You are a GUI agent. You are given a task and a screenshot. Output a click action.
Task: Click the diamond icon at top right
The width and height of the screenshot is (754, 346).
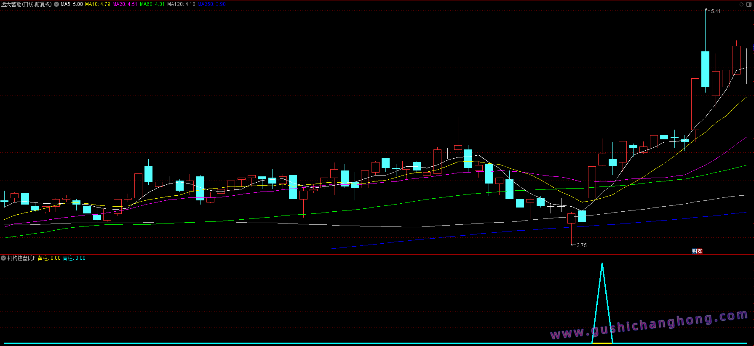(x=741, y=4)
